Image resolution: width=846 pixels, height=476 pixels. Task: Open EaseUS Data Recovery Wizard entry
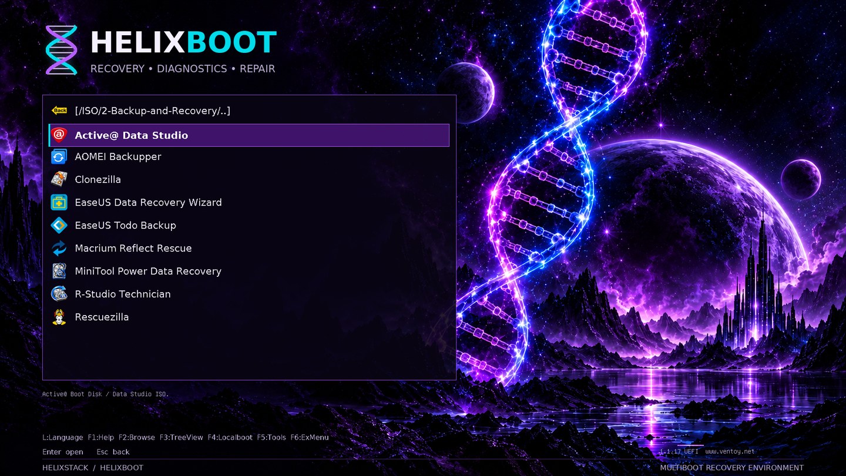pos(249,202)
